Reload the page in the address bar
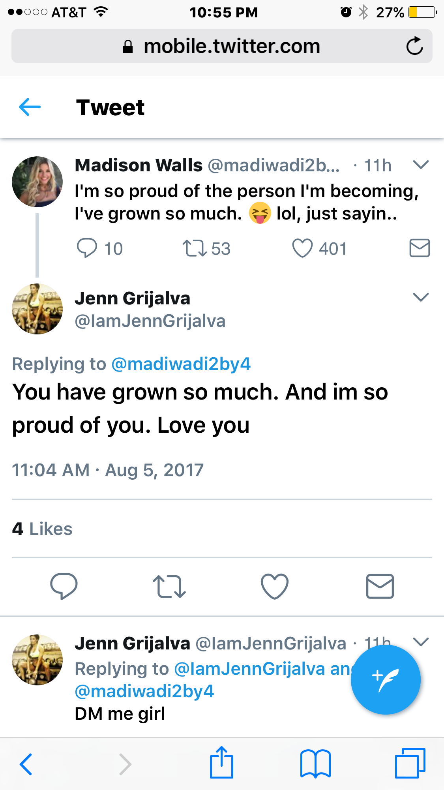 [x=414, y=46]
